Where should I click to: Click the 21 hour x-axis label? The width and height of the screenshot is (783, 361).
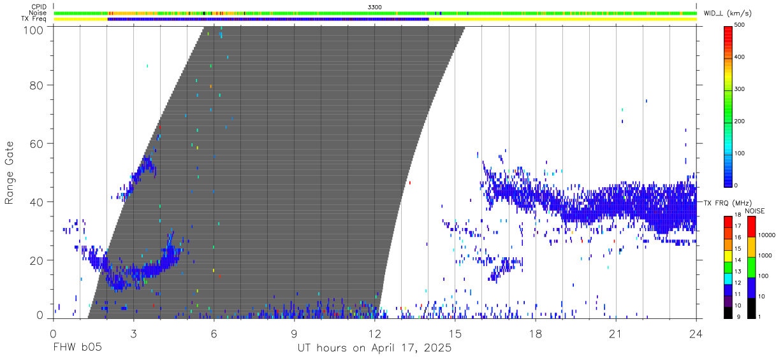click(615, 333)
